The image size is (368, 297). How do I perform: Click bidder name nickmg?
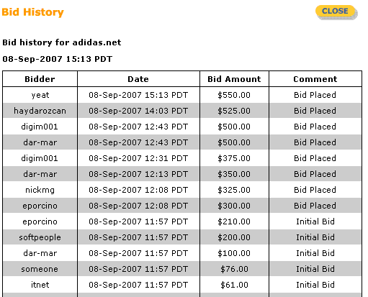40,190
